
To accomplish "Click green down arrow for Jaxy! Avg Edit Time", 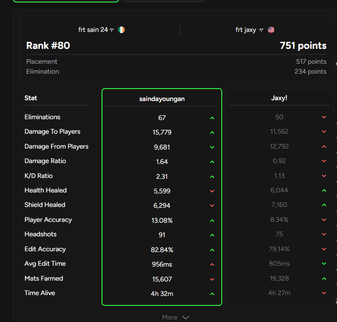I will tap(324, 264).
